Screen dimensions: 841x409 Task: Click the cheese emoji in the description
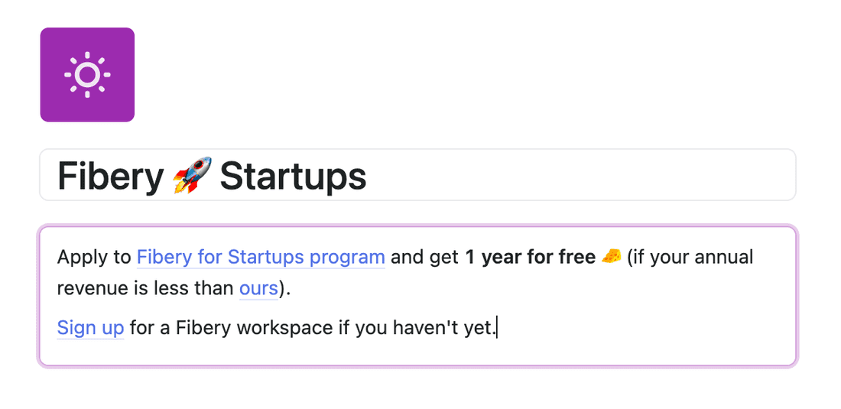point(610,258)
